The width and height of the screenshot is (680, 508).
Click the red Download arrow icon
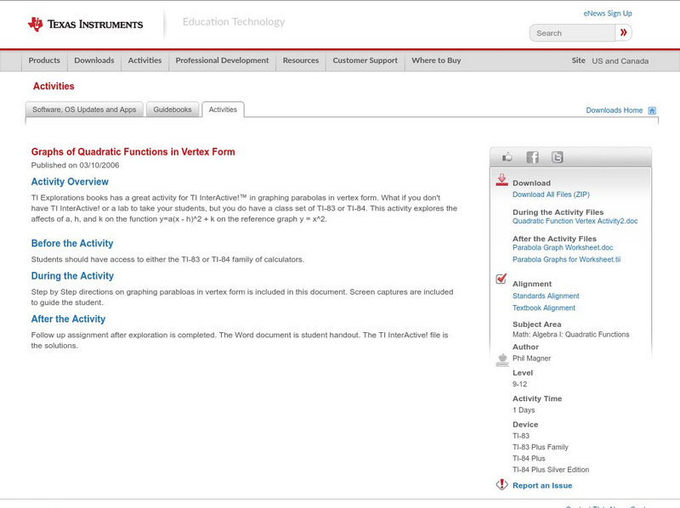501,180
